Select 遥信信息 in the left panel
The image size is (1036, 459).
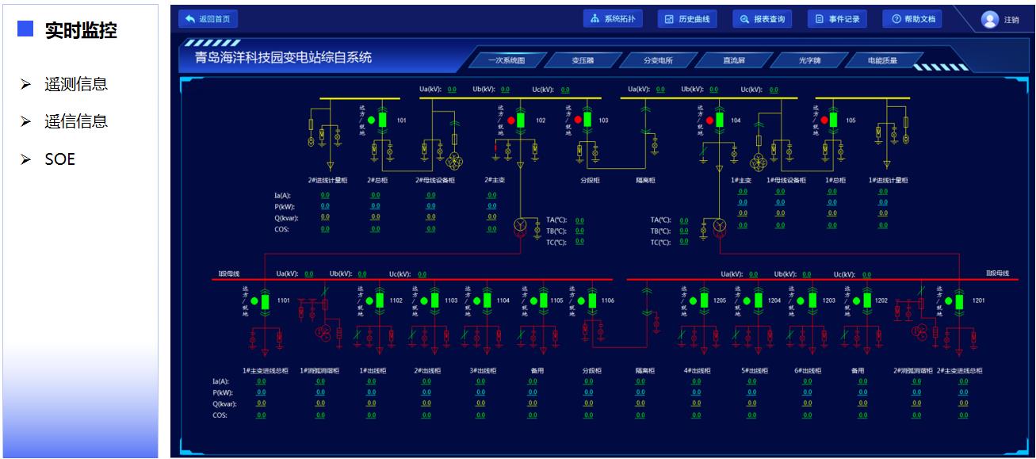pyautogui.click(x=76, y=121)
